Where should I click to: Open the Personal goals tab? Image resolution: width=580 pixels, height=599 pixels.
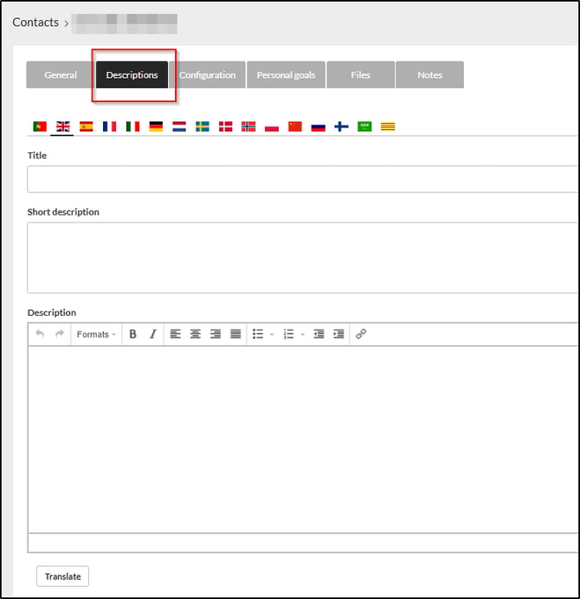click(286, 75)
